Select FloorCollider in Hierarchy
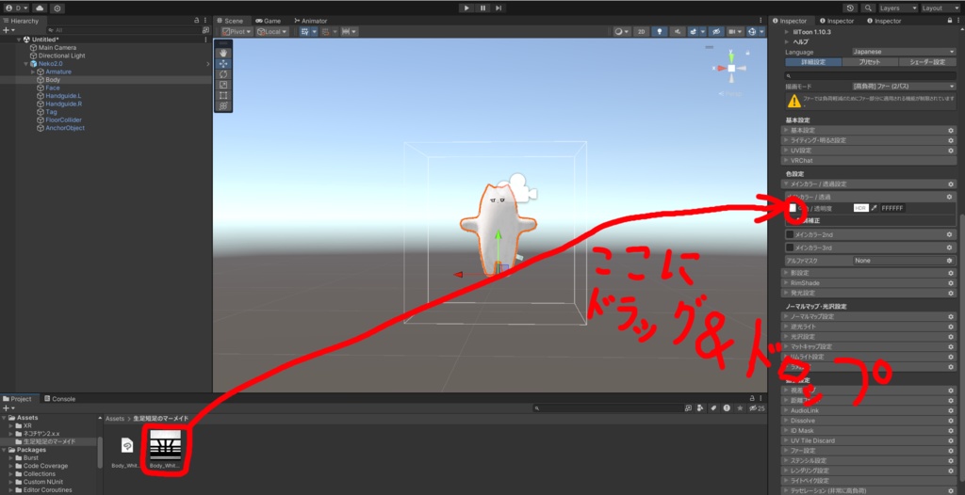965x495 pixels. click(63, 120)
